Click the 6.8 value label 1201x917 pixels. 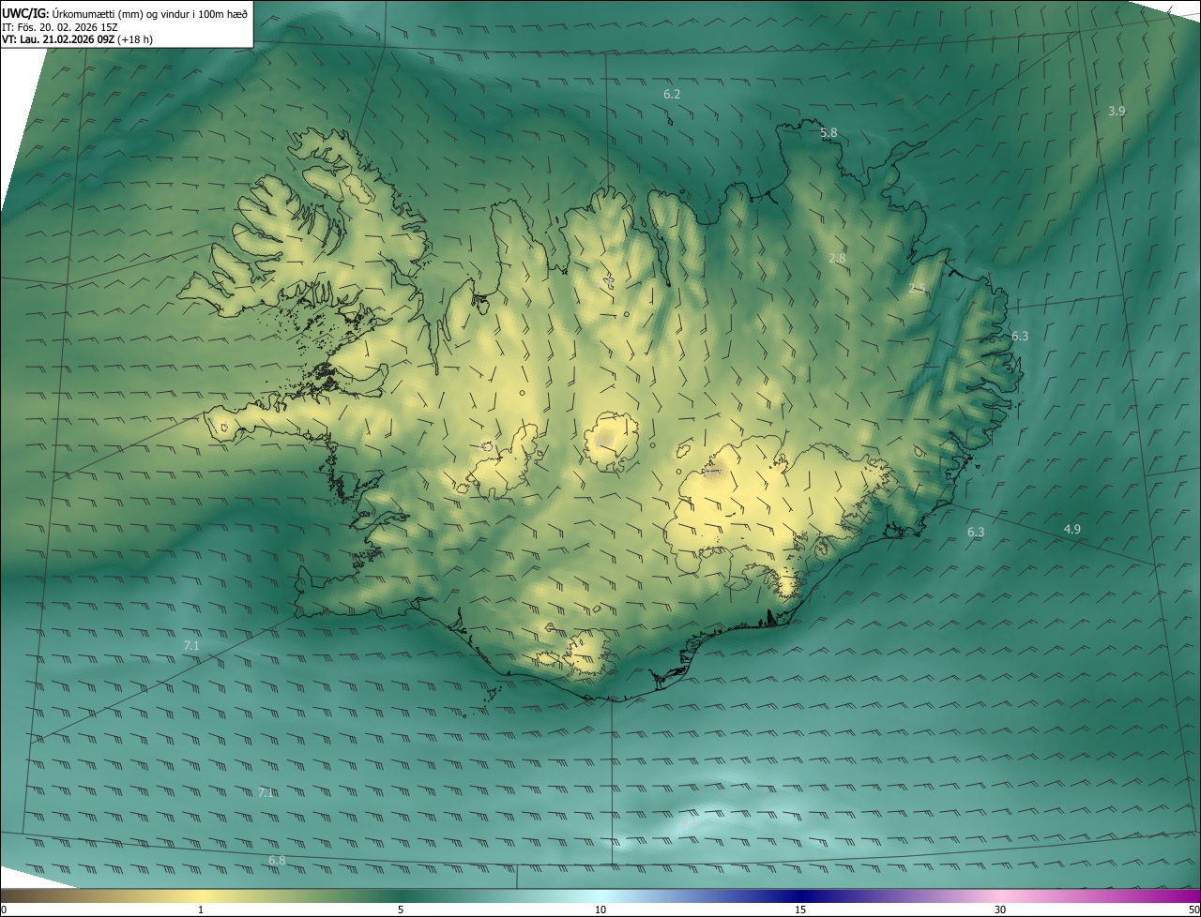(277, 861)
